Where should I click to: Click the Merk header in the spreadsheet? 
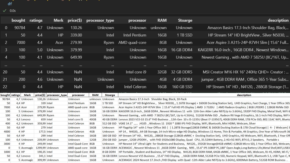coord(27,95)
